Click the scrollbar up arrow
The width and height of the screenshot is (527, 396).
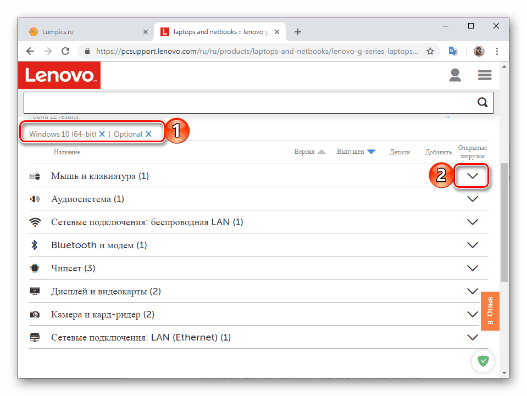point(504,67)
